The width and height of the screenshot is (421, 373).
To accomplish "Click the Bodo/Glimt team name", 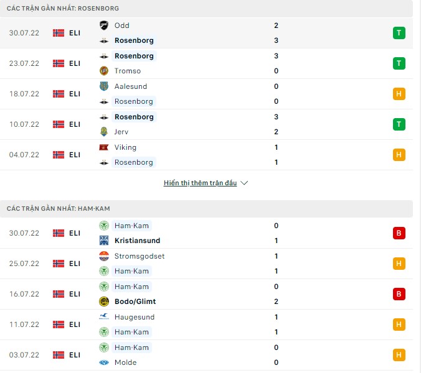I will point(135,302).
